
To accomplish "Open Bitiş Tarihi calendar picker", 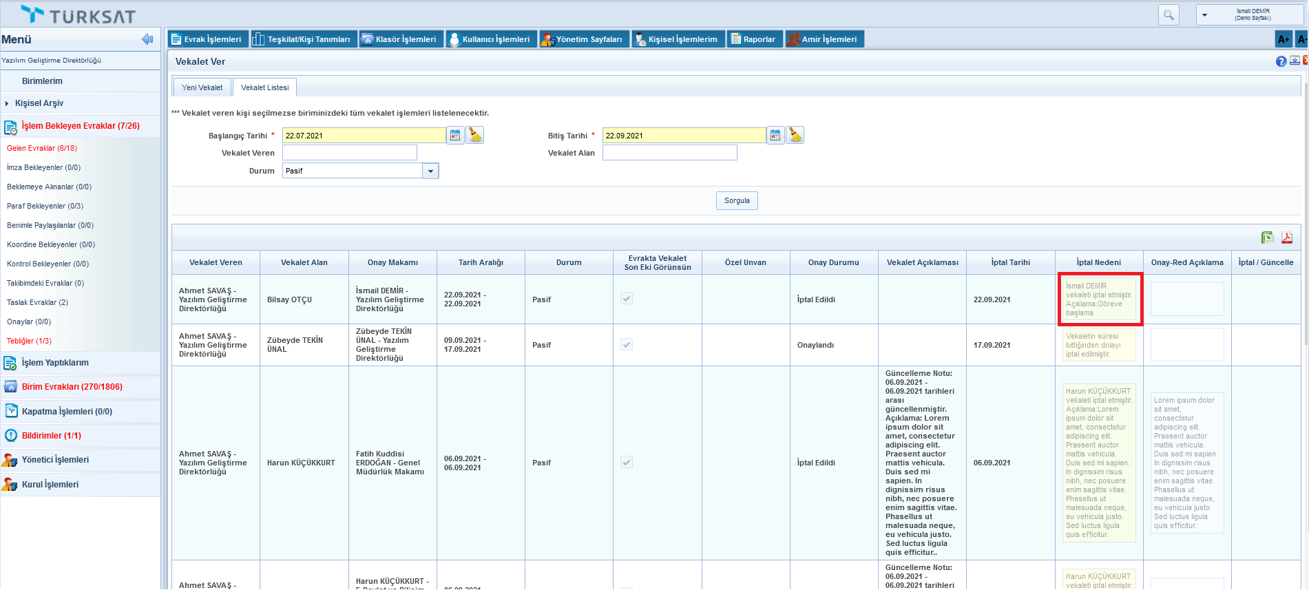I will [x=775, y=136].
